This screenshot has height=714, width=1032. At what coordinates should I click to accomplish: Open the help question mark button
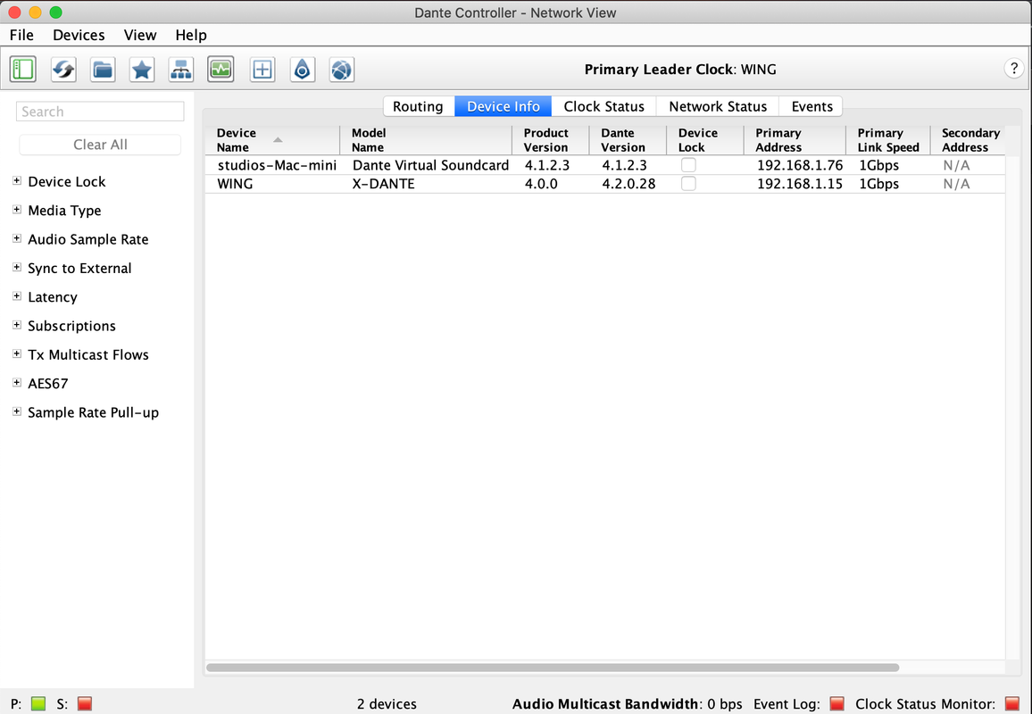[x=1013, y=68]
